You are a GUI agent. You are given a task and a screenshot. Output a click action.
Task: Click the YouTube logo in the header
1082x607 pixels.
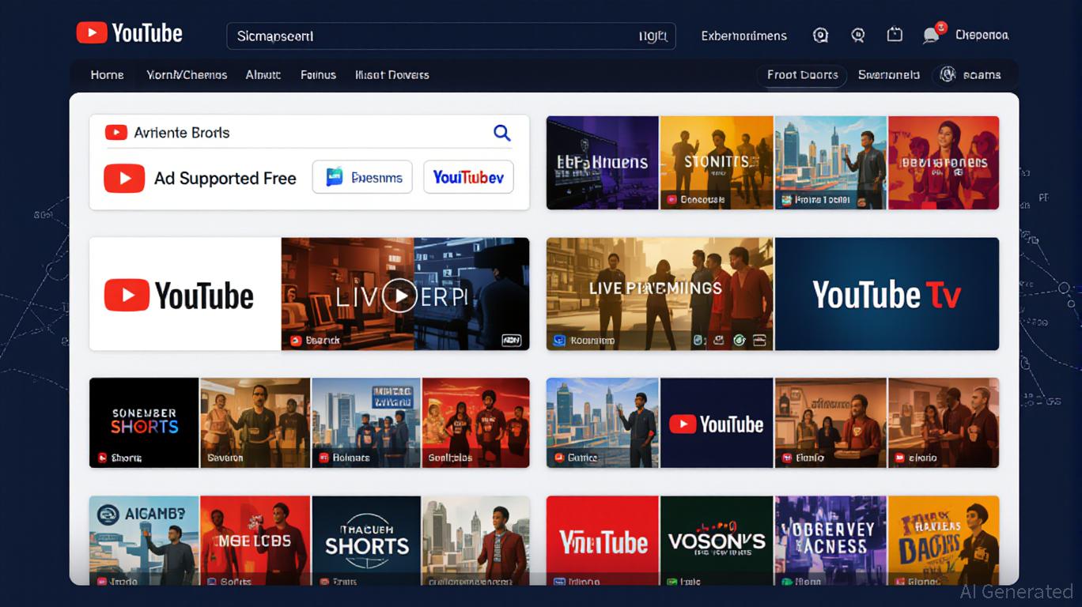pos(130,33)
